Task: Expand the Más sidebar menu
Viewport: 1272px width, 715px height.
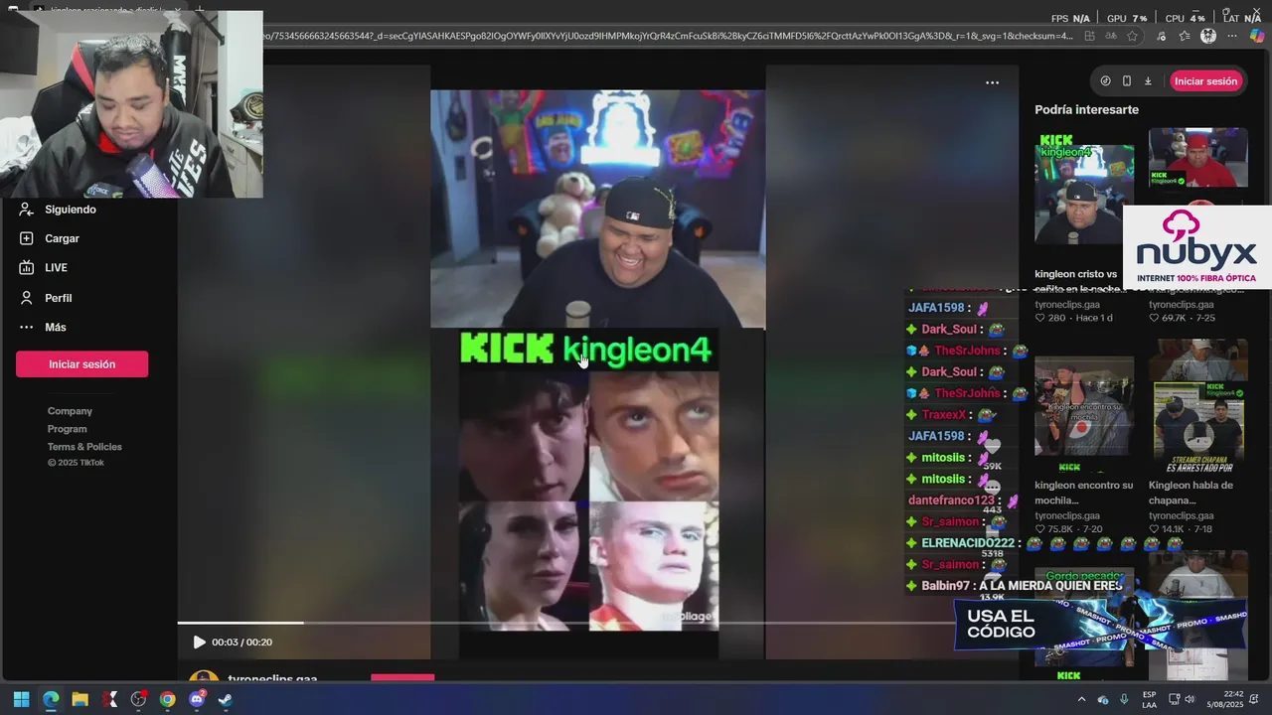Action: pyautogui.click(x=43, y=327)
